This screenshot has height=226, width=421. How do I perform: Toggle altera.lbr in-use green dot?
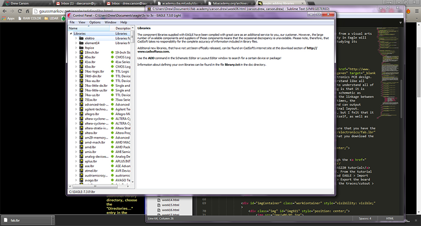pos(112,133)
